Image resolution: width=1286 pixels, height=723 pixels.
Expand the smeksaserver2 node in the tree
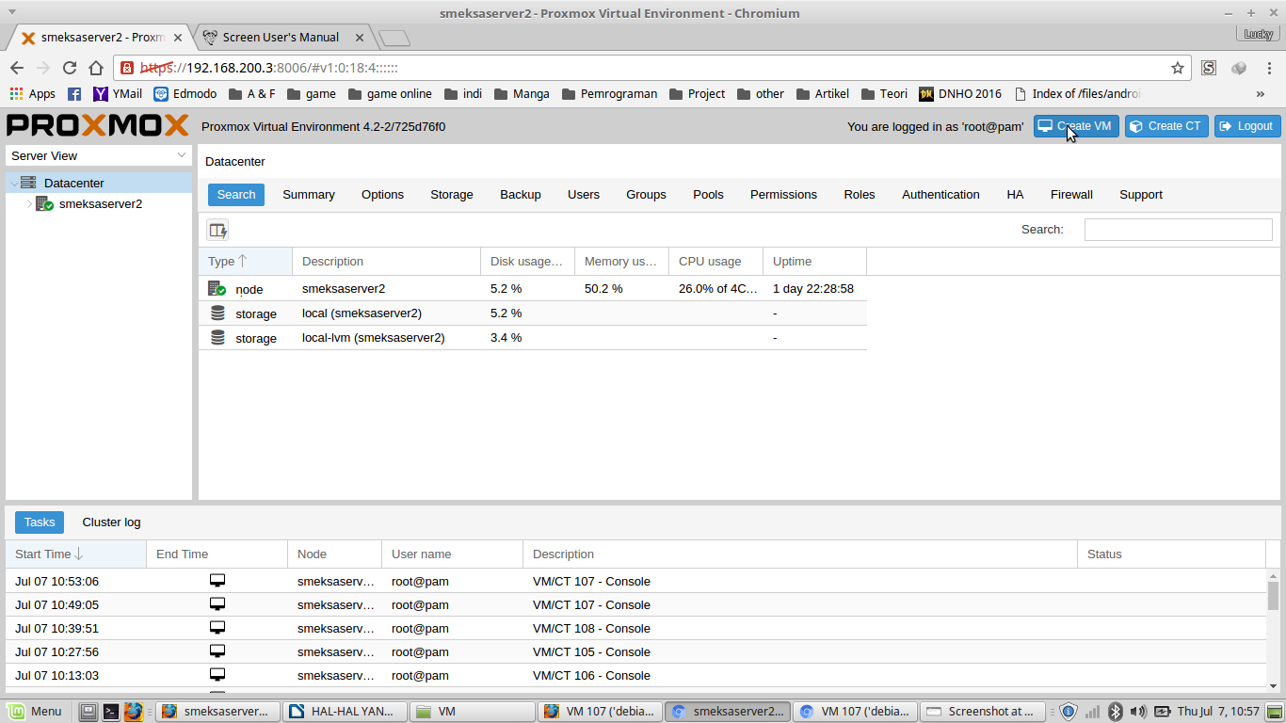point(29,204)
